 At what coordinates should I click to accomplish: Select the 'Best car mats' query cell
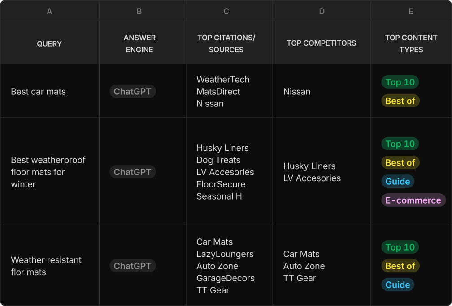coord(50,91)
